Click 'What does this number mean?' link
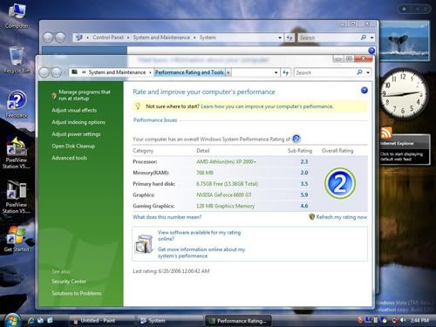This screenshot has height=327, width=436. click(167, 217)
